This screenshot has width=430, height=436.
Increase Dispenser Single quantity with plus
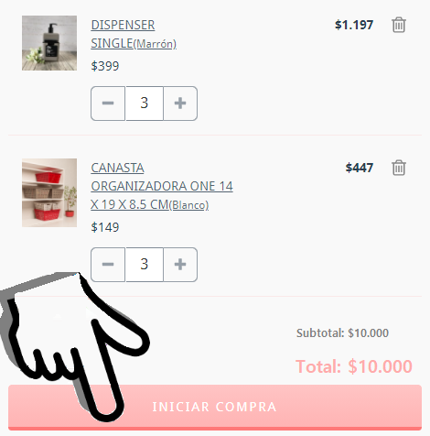point(180,104)
